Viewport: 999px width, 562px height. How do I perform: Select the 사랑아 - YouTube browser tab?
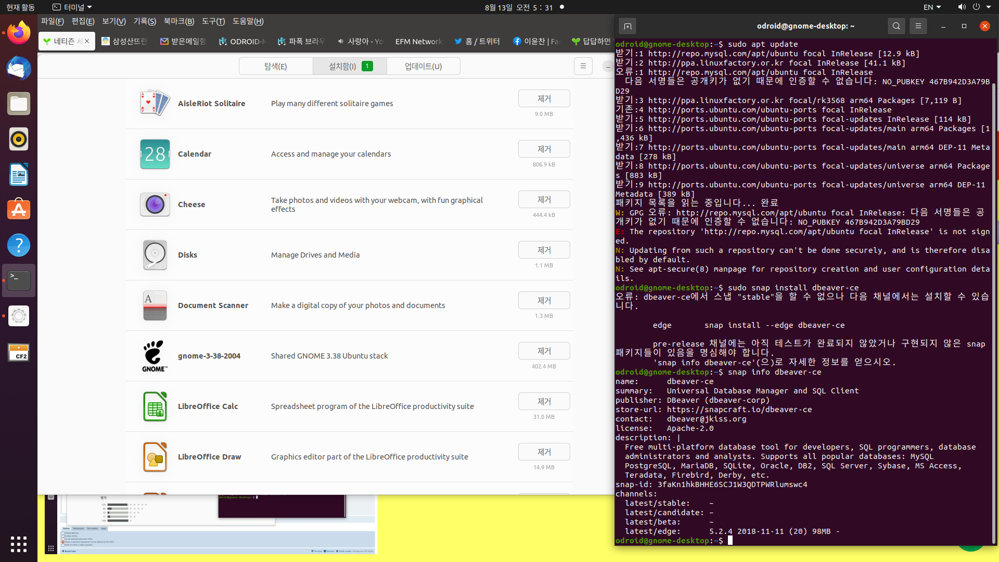coord(360,41)
